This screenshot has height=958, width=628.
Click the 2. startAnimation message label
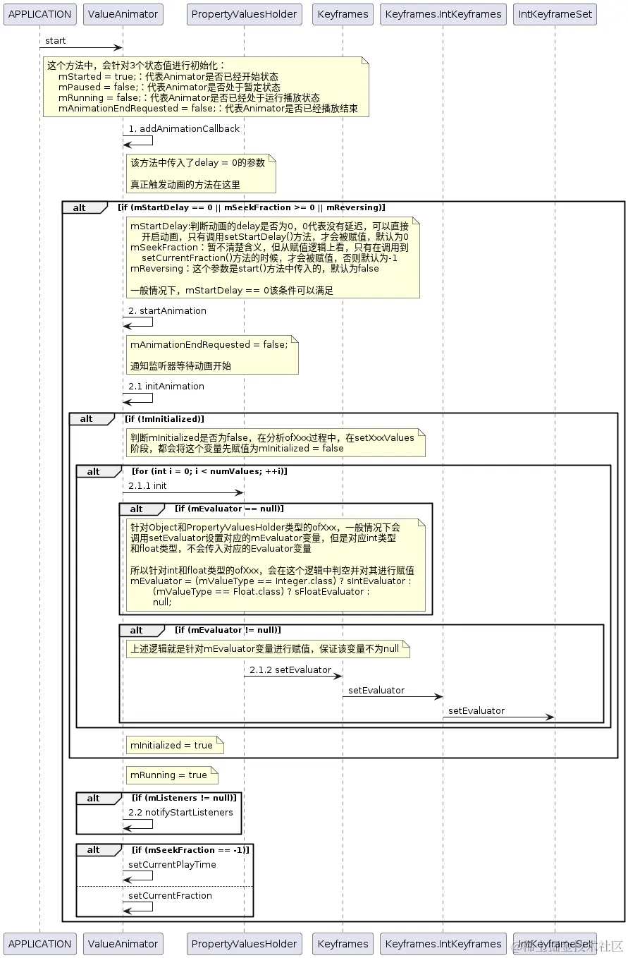(x=167, y=310)
